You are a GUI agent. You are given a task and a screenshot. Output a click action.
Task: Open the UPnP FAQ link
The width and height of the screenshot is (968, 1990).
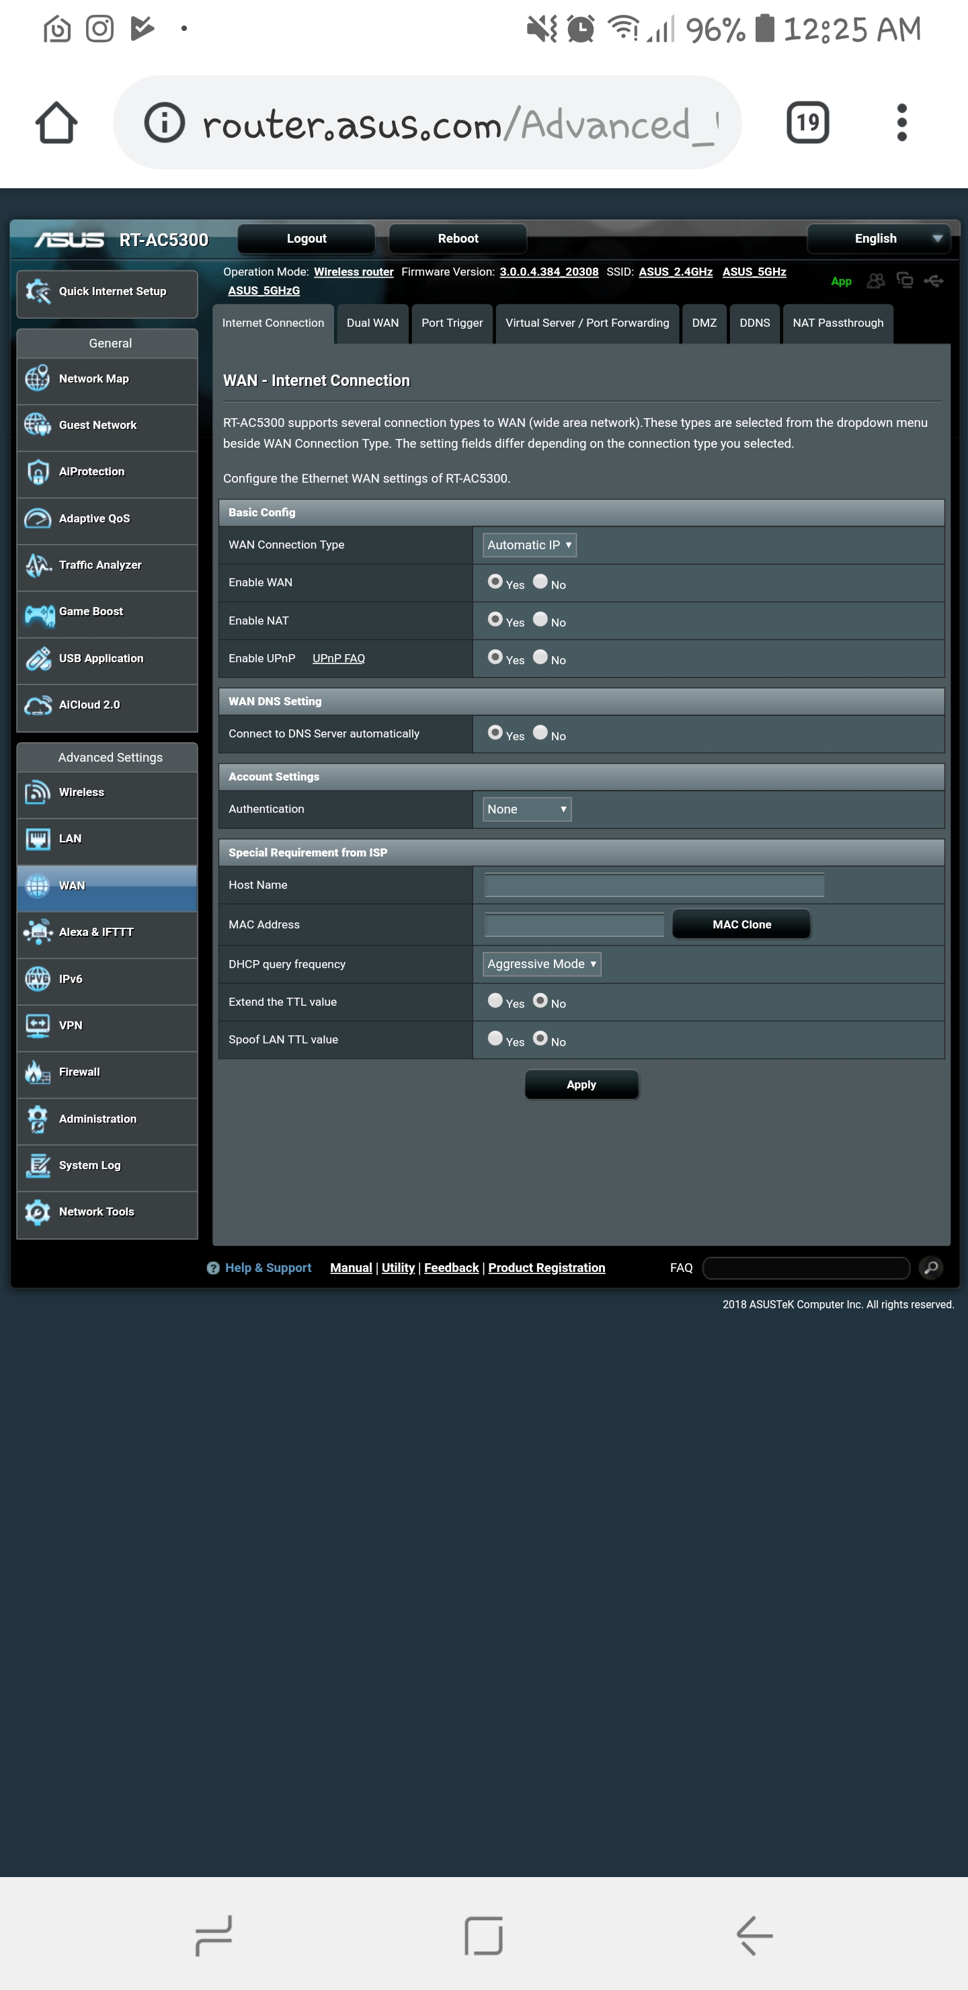338,658
